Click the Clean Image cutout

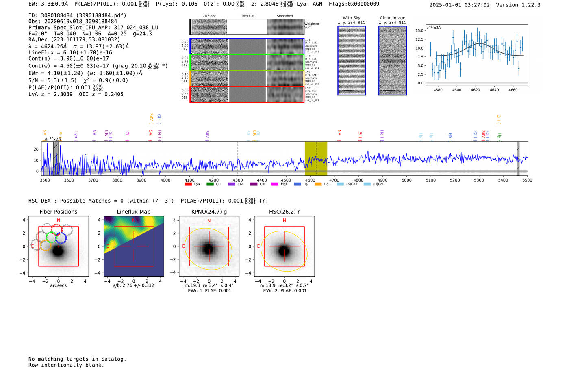(393, 61)
